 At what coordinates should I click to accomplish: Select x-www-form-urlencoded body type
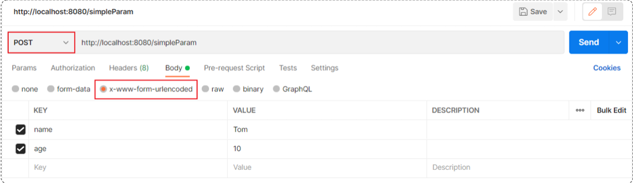pyautogui.click(x=146, y=89)
